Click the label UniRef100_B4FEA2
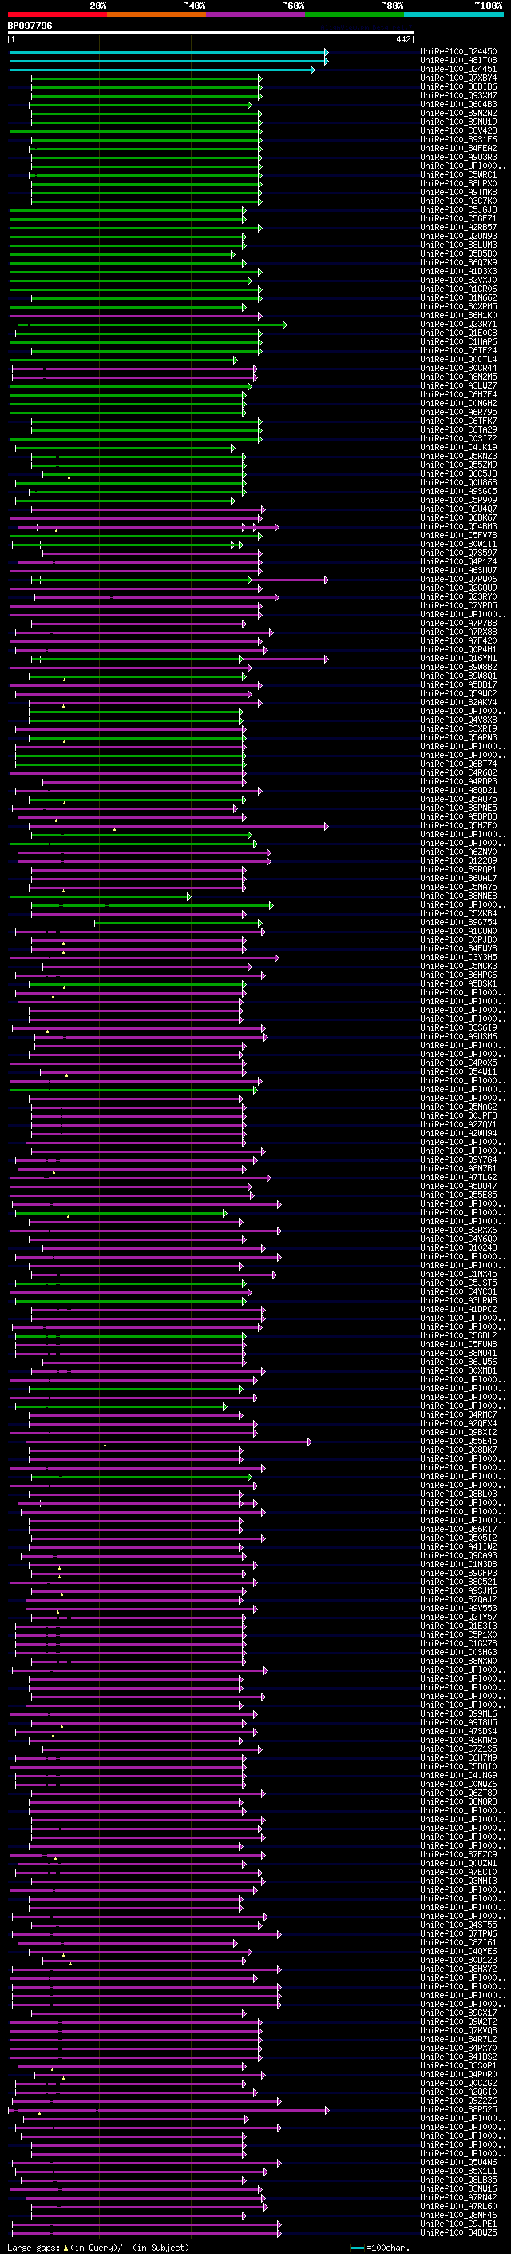511x2254 pixels. pos(458,148)
